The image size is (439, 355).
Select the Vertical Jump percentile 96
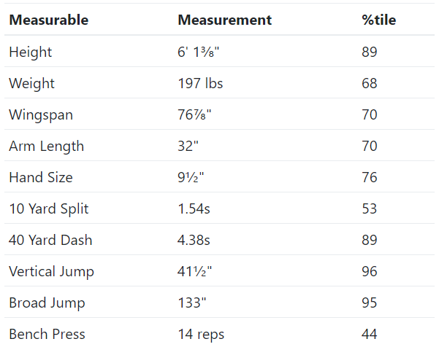370,271
